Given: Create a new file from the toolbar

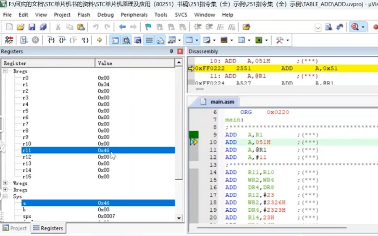Looking at the screenshot, I should (x=9, y=27).
